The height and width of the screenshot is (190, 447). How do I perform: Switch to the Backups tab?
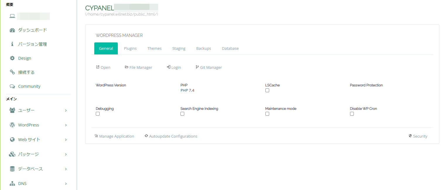click(x=204, y=48)
